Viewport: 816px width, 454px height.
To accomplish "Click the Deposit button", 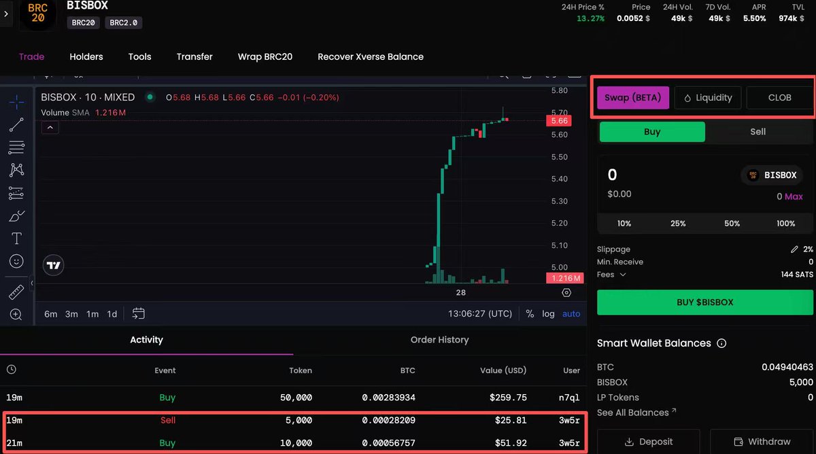I will pos(648,442).
